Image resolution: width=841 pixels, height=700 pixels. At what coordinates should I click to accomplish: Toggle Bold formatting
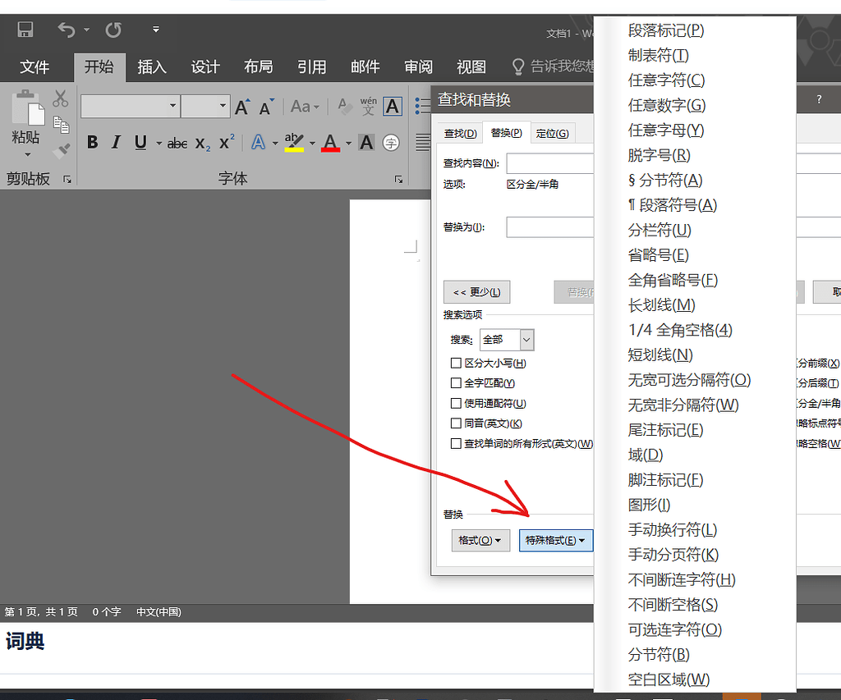[92, 143]
